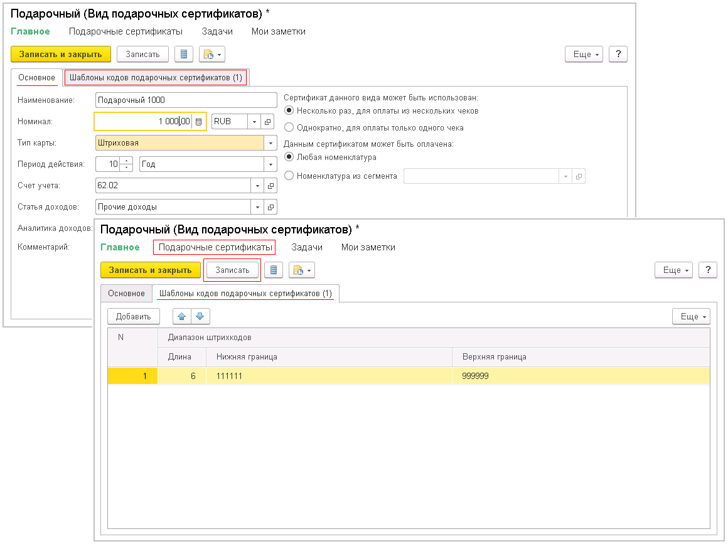728x544 pixels.
Task: Open Задачи in the back window navigation
Action: [x=217, y=31]
